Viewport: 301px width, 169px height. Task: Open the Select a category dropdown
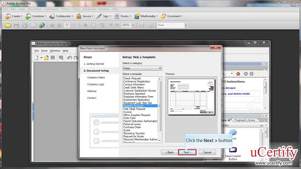tap(142, 68)
